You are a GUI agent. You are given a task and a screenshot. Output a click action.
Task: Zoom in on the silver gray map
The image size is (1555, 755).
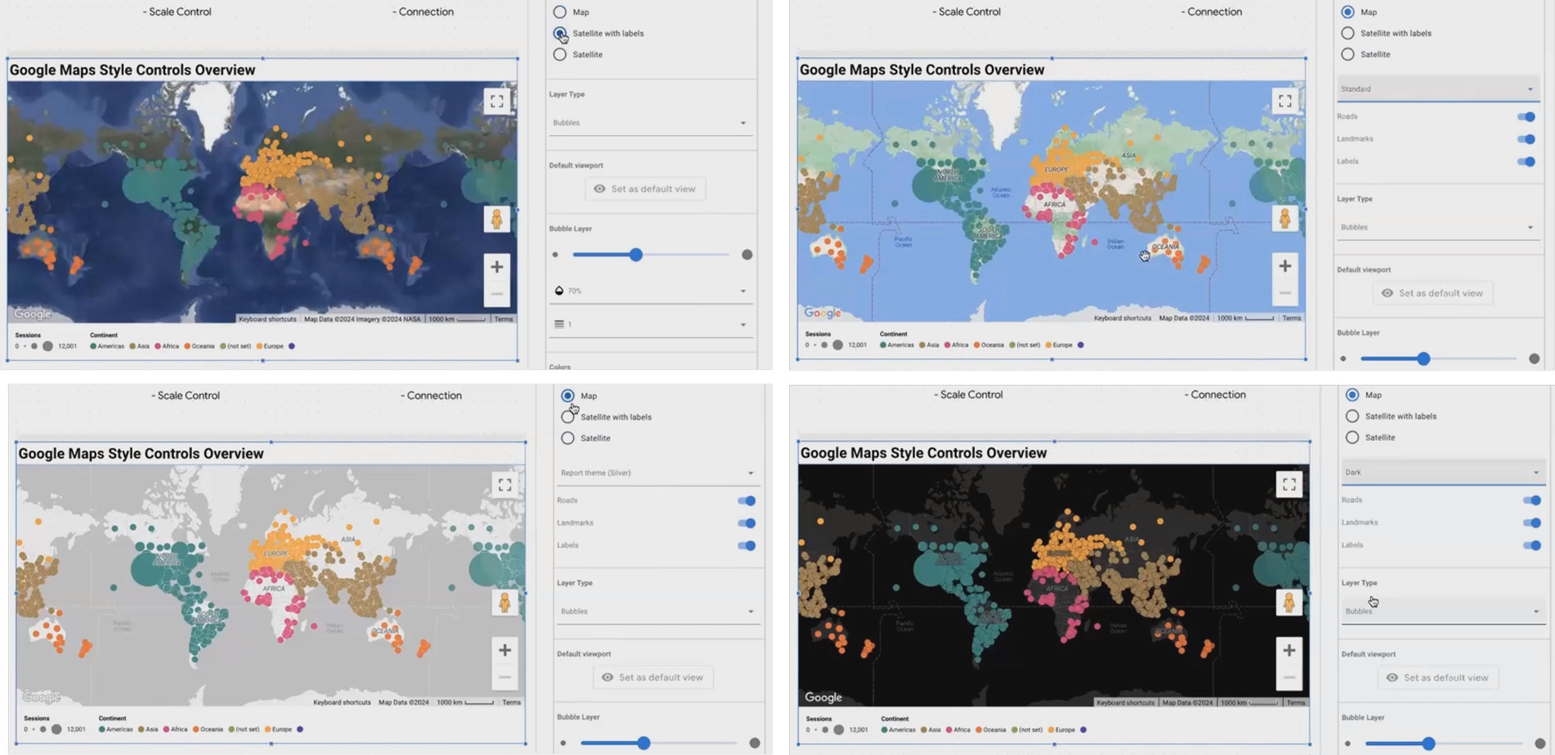point(504,651)
